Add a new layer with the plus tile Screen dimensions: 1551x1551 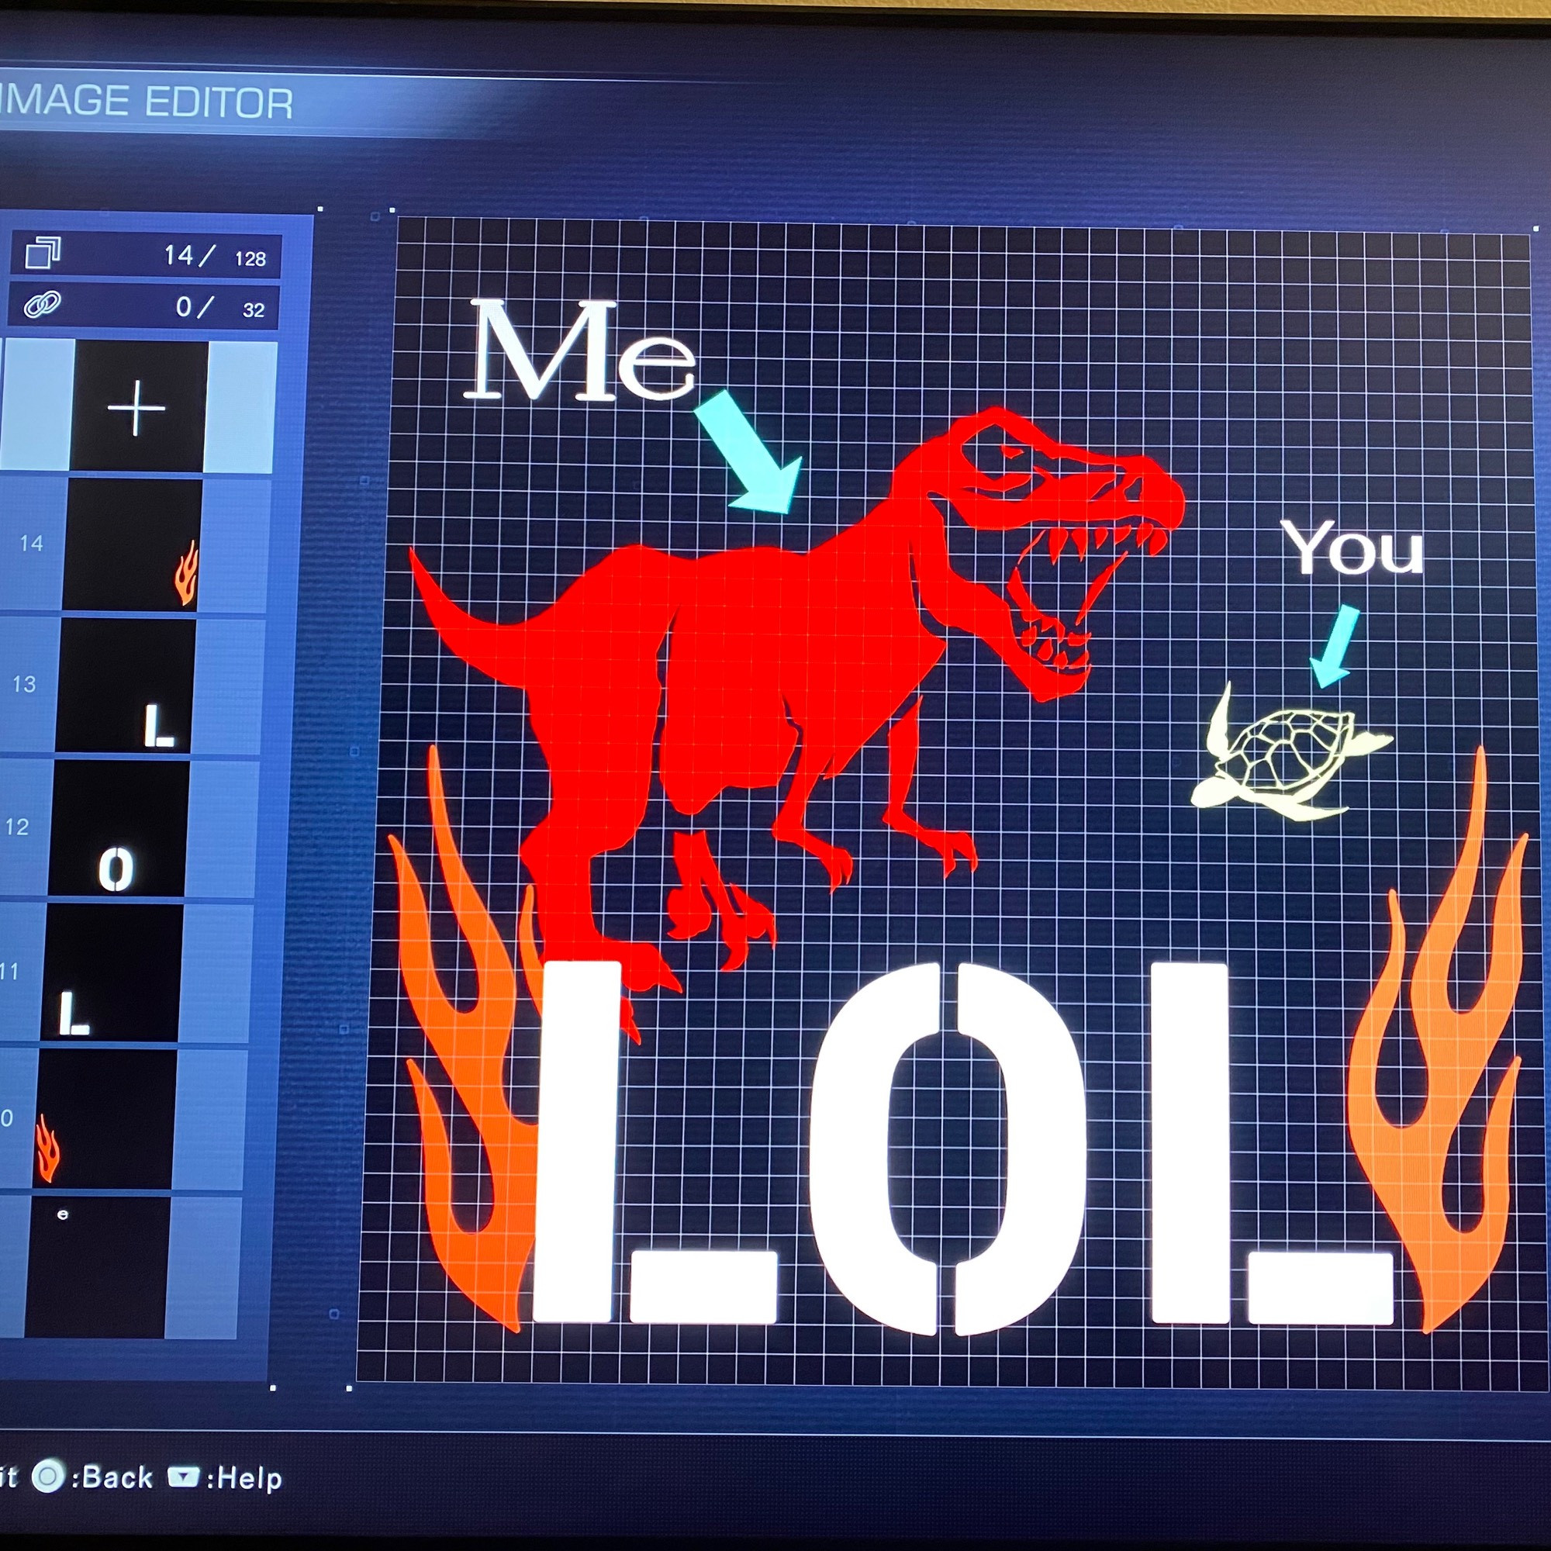point(138,407)
